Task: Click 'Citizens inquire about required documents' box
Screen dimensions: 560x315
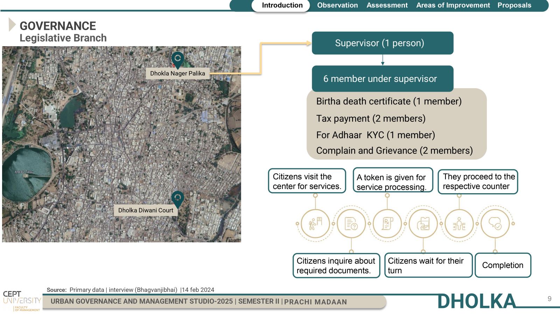Action: (x=336, y=266)
